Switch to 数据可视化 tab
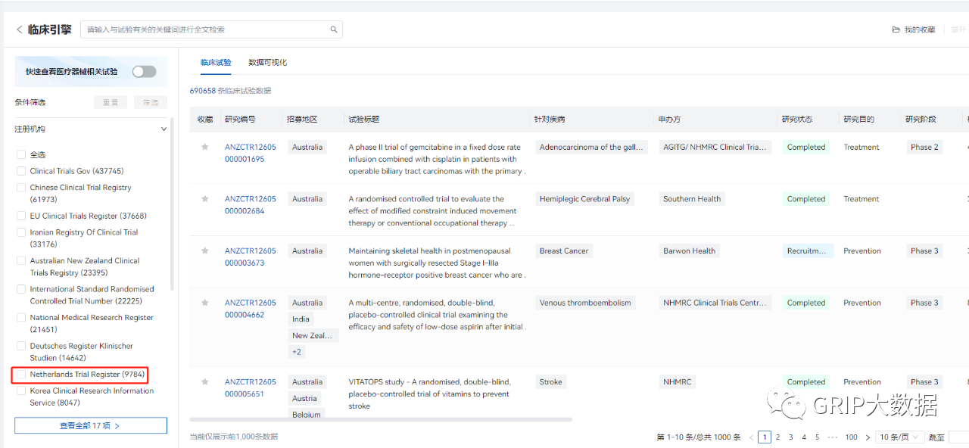The width and height of the screenshot is (969, 448). 268,62
